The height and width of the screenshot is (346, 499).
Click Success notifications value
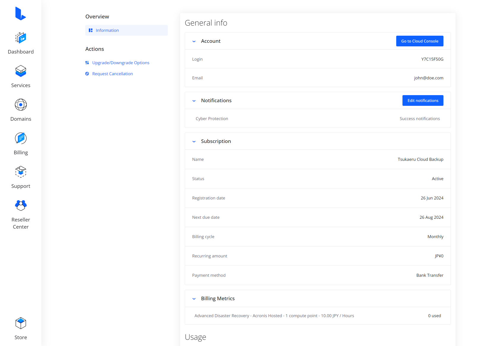coord(420,119)
